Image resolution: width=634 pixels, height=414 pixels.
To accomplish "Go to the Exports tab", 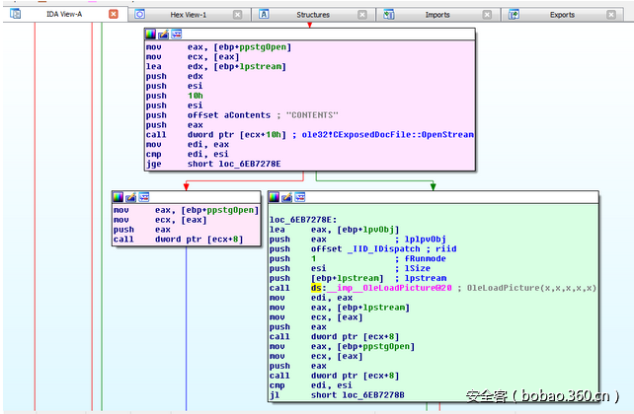I will click(x=562, y=15).
